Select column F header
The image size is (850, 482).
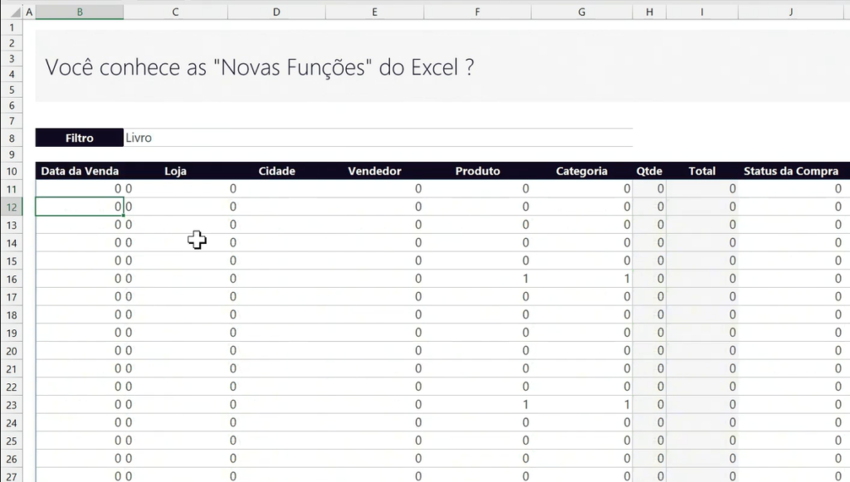pos(477,12)
